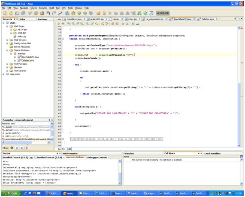Click the Step Into debugger icon
Screen dimensions: 245x197
(122, 13)
